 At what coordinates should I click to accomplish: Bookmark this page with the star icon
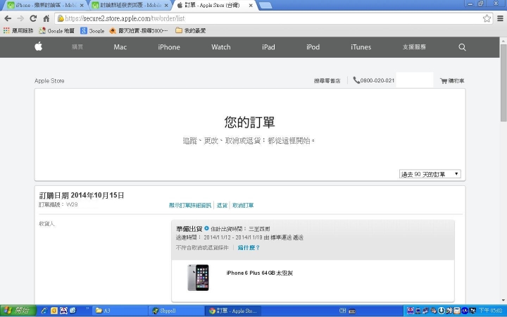click(x=487, y=18)
